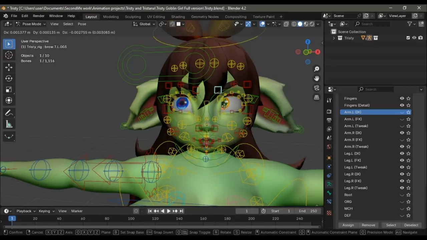
Task: Open the World properties tab
Action: 329,147
